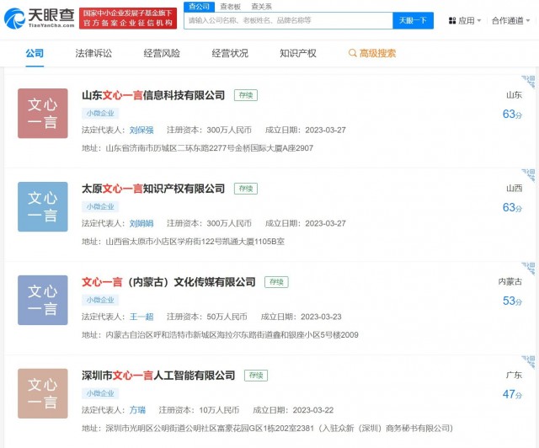Switch to the 知识产权 tab
Screen dimensions: 539x448
pos(297,53)
